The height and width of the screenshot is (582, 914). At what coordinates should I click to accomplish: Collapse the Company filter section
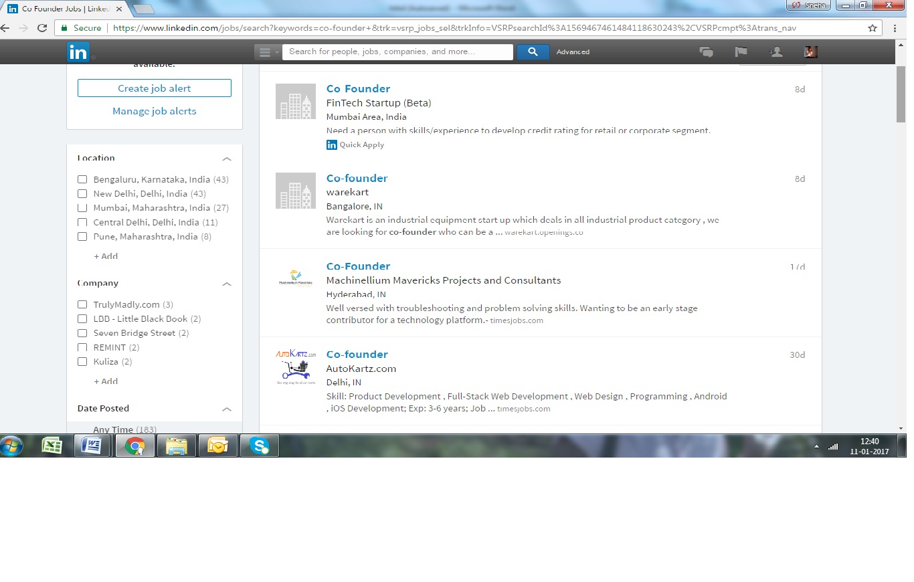227,284
